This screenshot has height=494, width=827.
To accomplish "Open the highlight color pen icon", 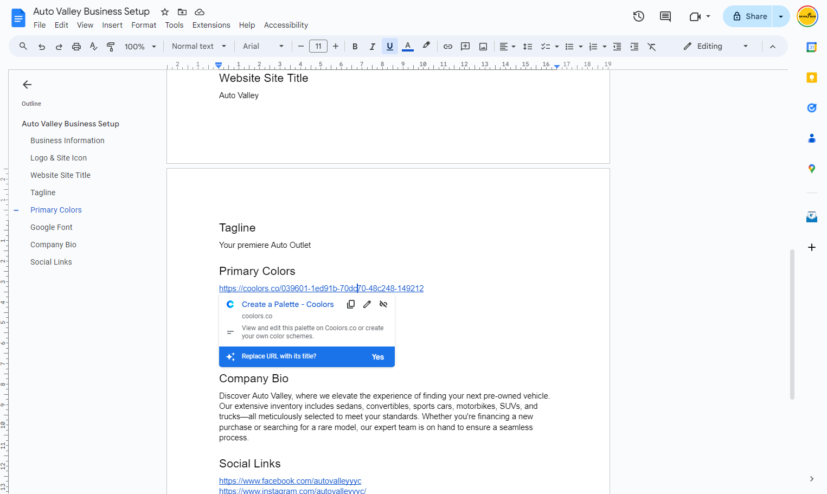I will click(x=426, y=46).
